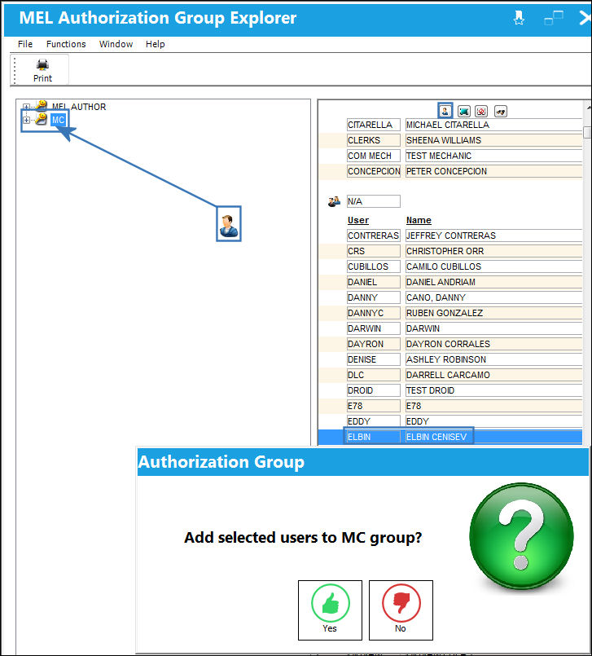
Task: Expand the MC tree node
Action: click(x=26, y=120)
